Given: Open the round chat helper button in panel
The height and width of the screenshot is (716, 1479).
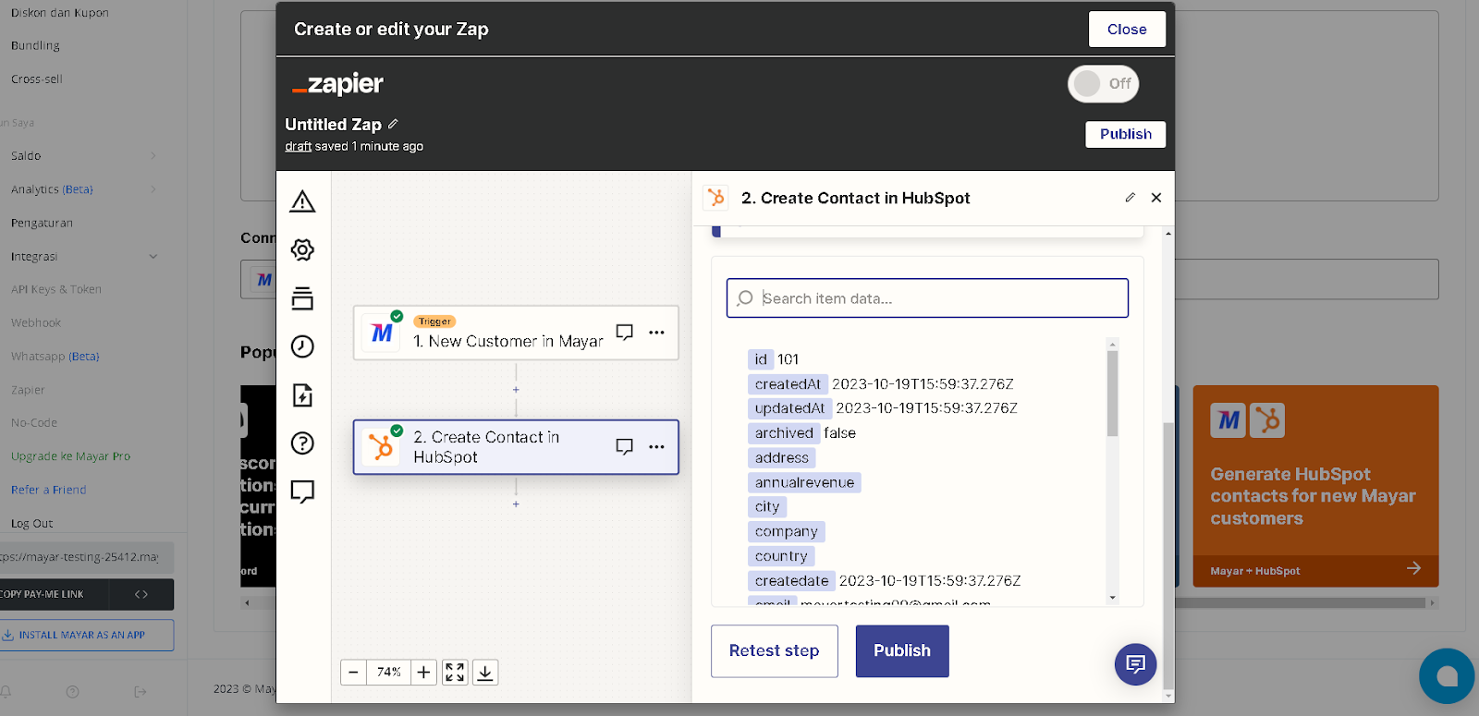Looking at the screenshot, I should point(1135,664).
